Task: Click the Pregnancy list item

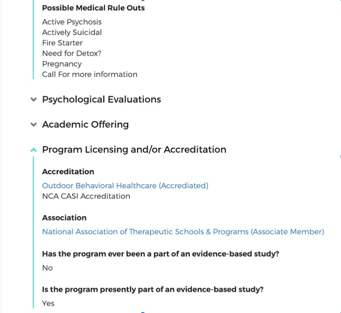Action: click(x=62, y=64)
